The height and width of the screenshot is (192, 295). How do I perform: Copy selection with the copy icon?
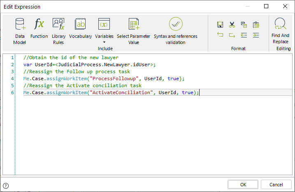coord(244,25)
